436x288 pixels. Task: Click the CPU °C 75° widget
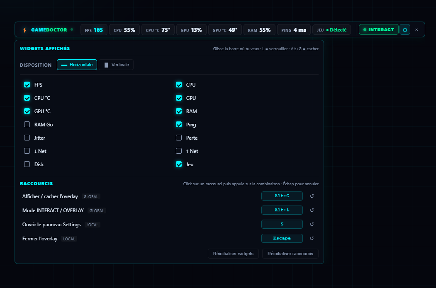(x=158, y=30)
